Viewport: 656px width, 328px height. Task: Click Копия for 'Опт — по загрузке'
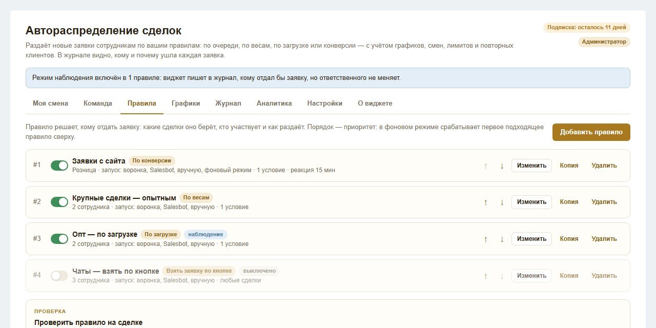[x=569, y=239]
